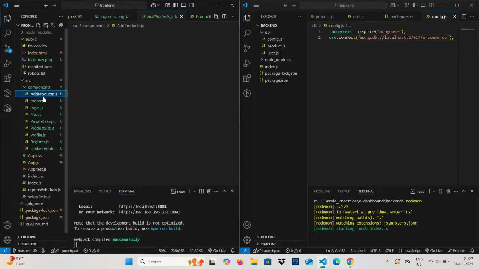Open PROBLEMS tab in frontend panel
479x269 pixels.
(x=82, y=191)
